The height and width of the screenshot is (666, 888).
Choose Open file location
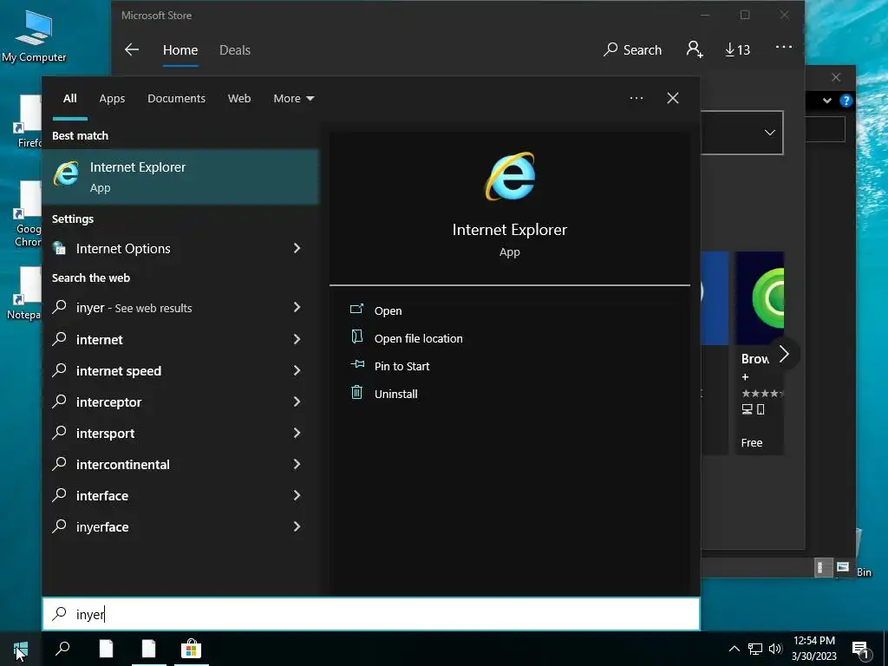point(418,338)
